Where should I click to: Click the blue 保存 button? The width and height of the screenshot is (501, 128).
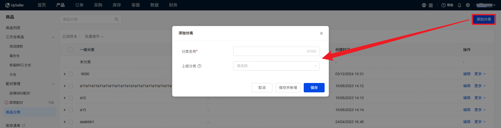point(314,88)
